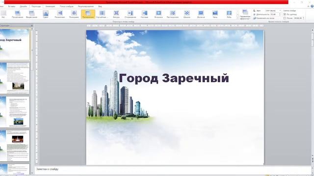Viewport: 314px width, 176px height.
Task: Select first slide thumbnail 'Город Заречный'
Action: (14, 44)
